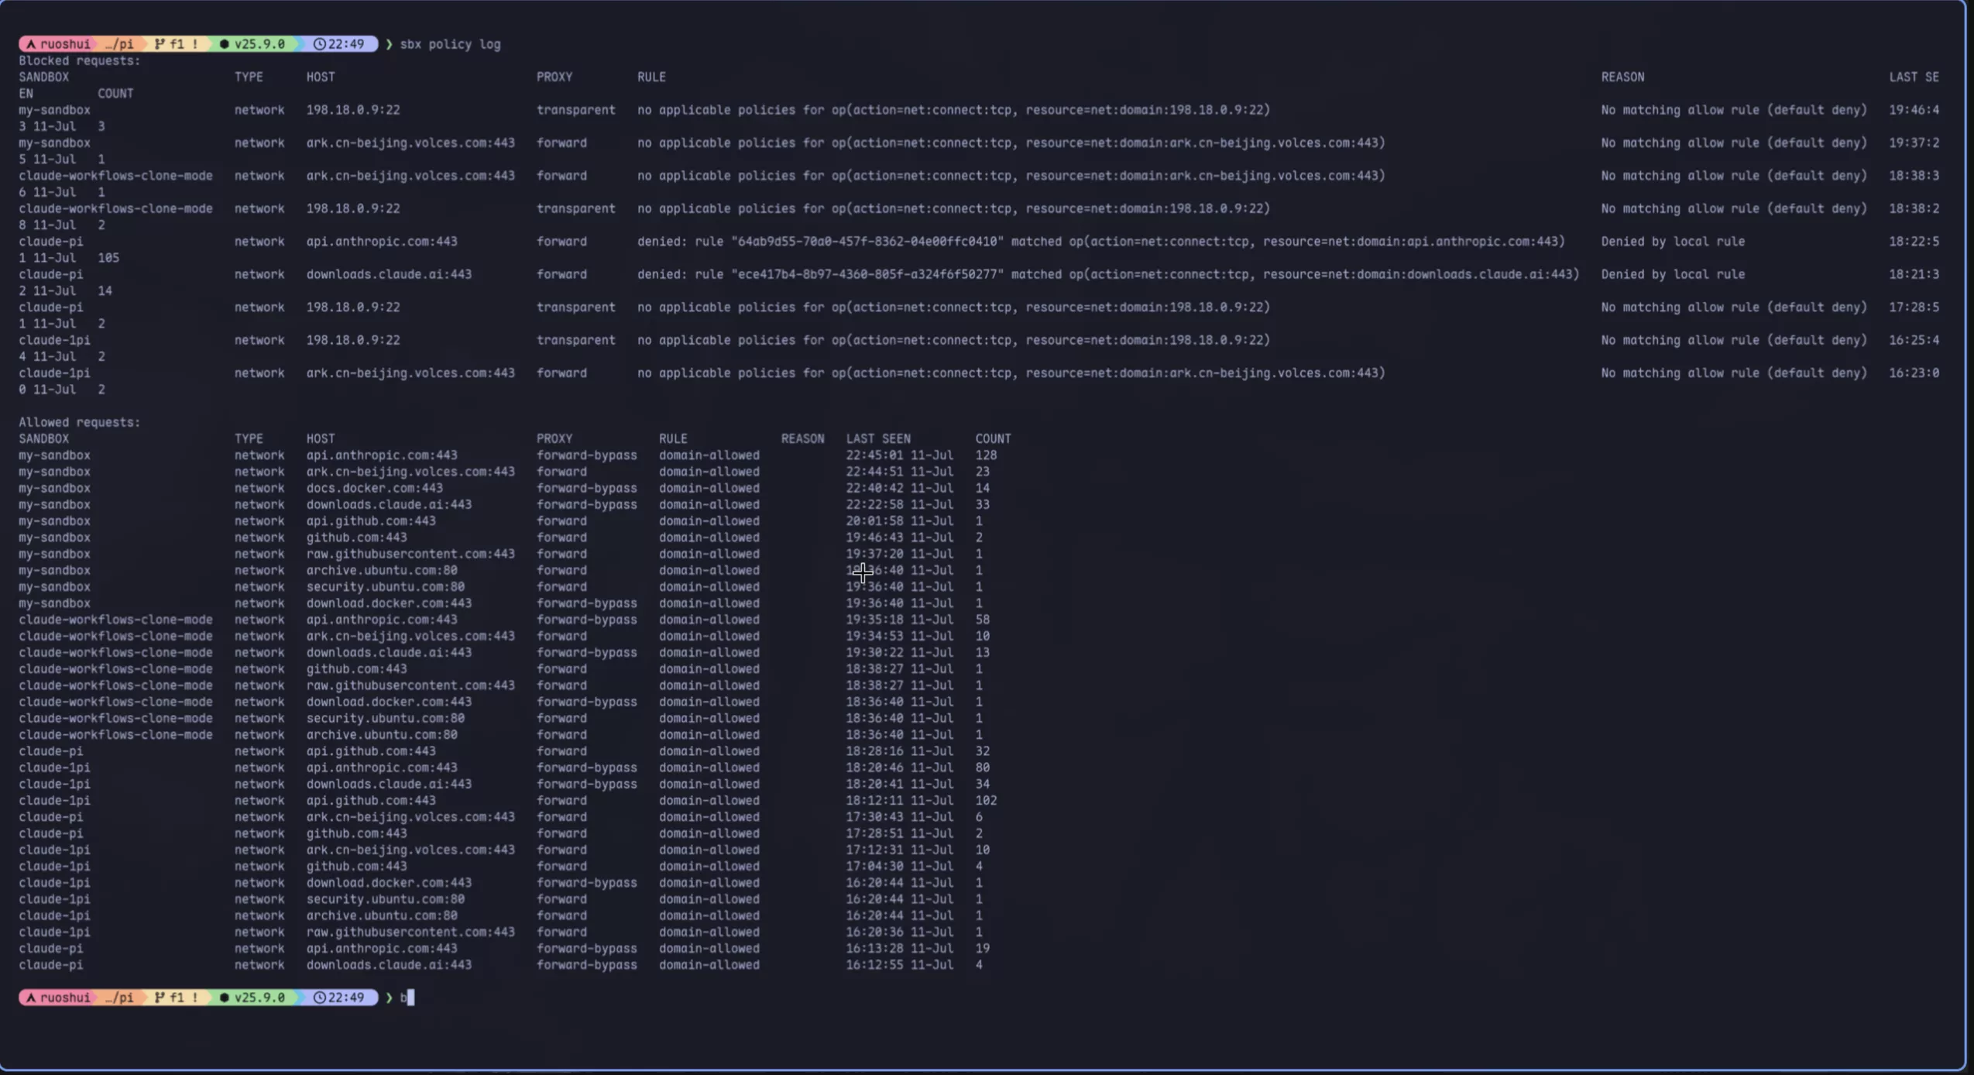Click the "Blocked requests:" heading
The width and height of the screenshot is (1974, 1075).
[80, 60]
